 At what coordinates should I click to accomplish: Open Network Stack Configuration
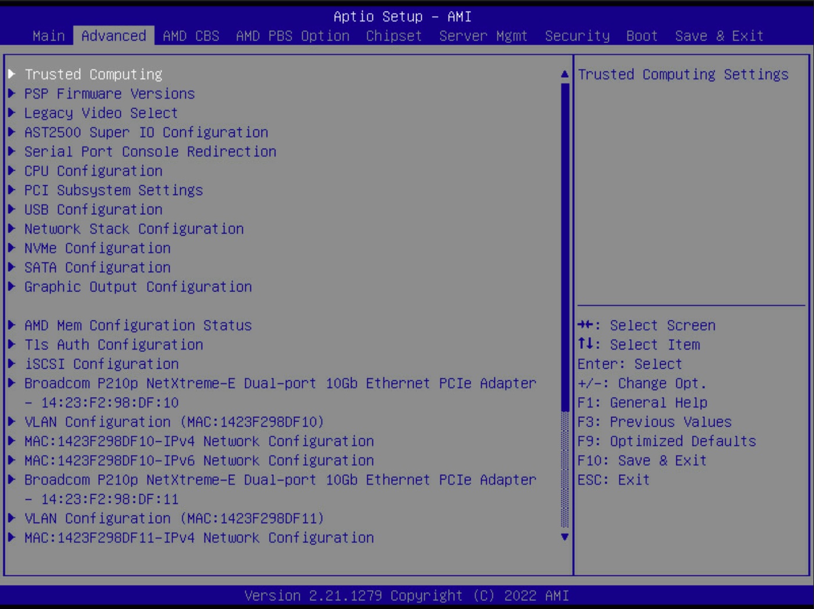pyautogui.click(x=134, y=229)
